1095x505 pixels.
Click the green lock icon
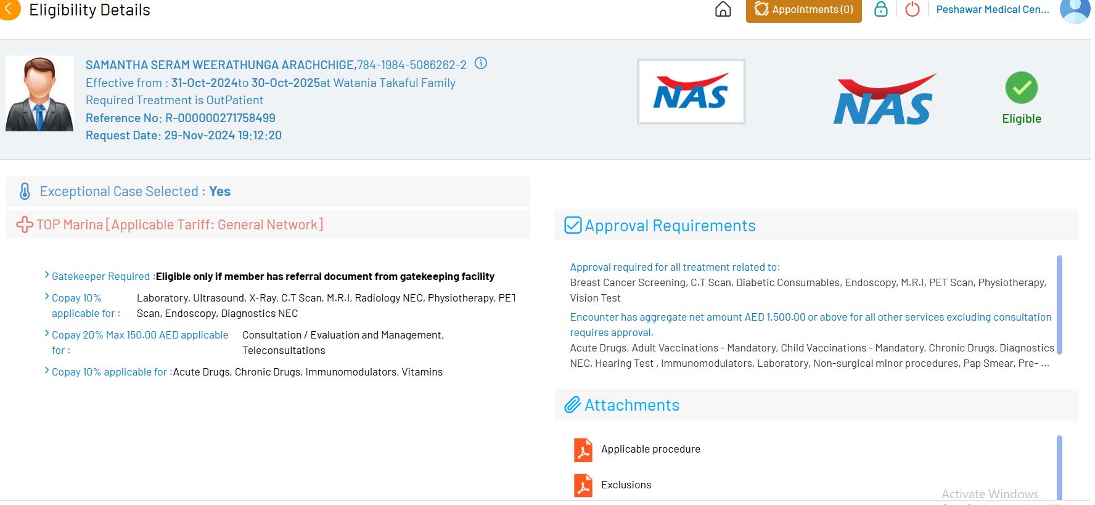click(881, 9)
